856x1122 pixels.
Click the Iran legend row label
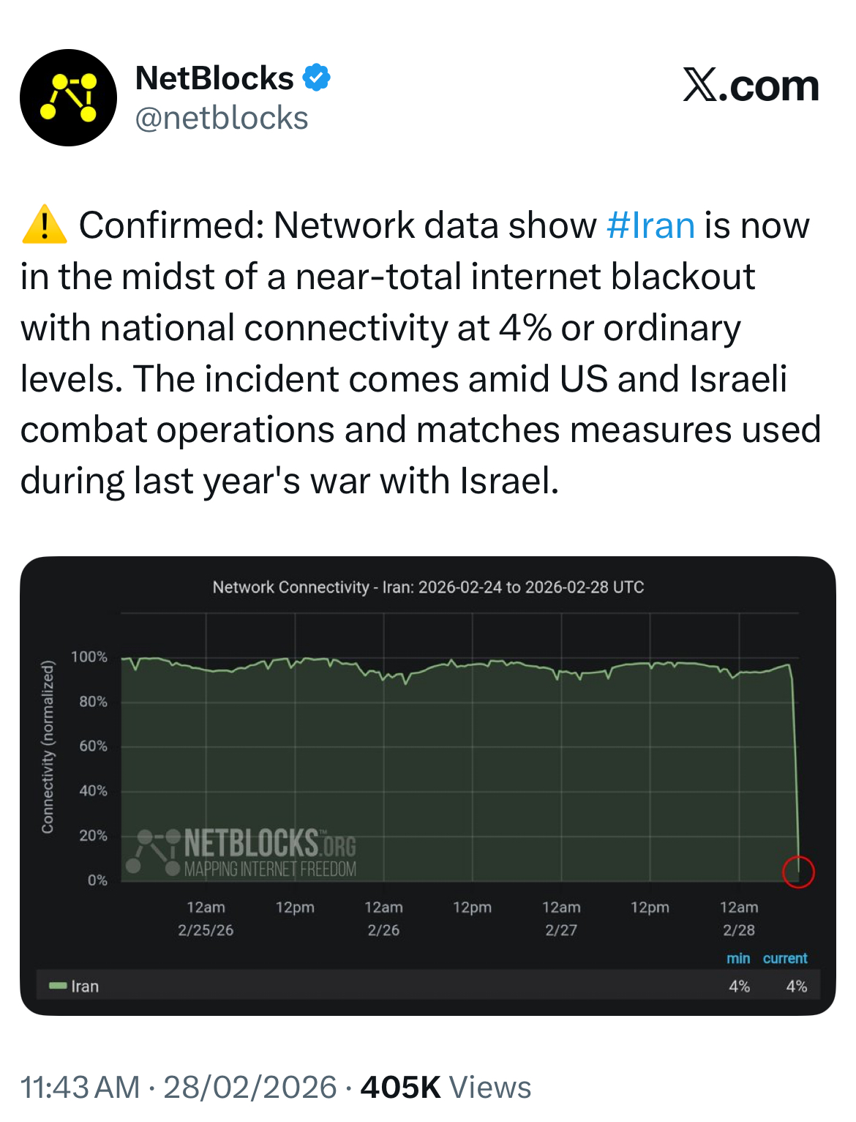[85, 986]
